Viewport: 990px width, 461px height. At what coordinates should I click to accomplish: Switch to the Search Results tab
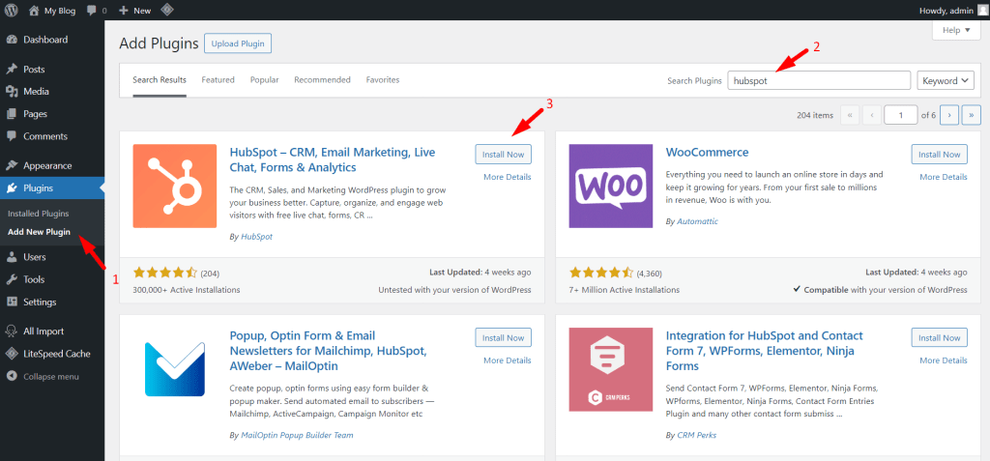pyautogui.click(x=160, y=80)
